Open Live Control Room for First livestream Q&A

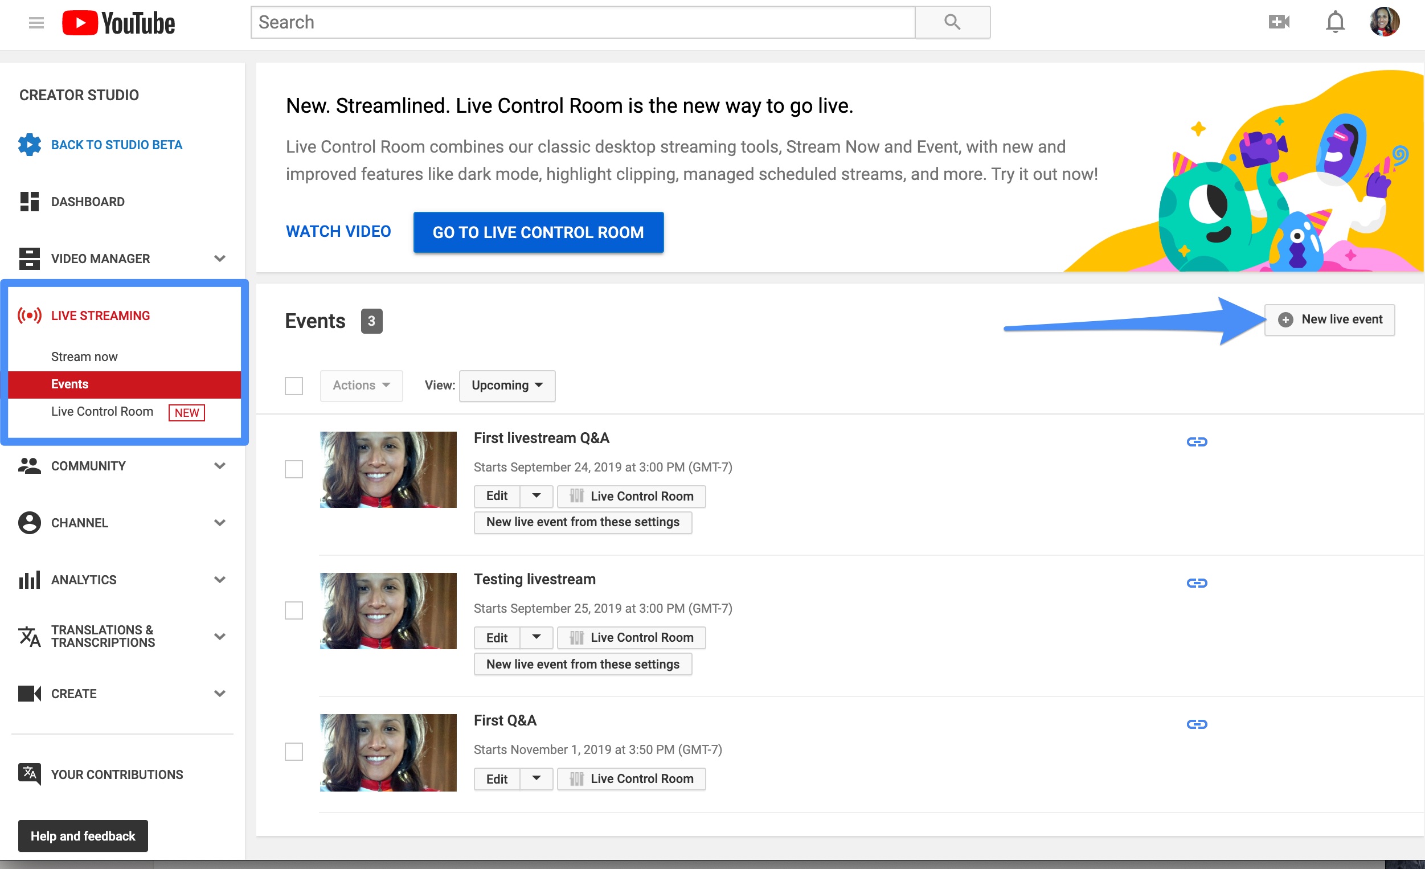pos(632,496)
